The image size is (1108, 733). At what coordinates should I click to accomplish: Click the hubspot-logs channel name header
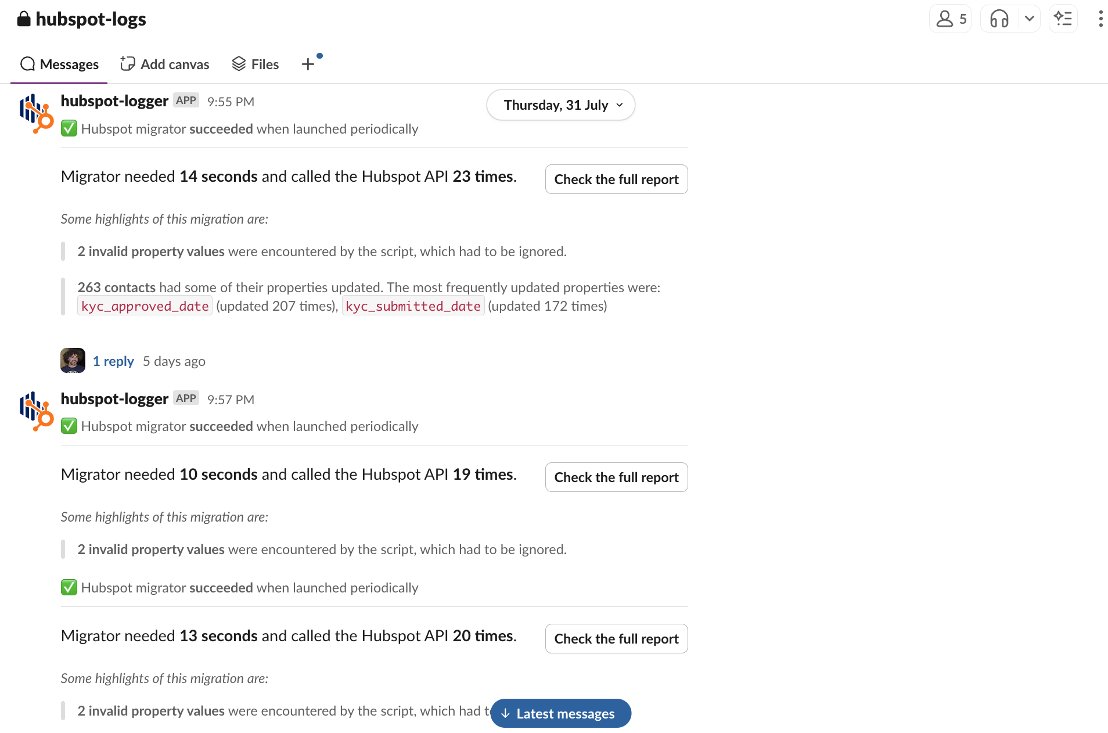91,19
